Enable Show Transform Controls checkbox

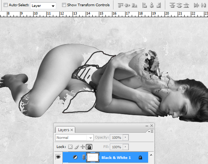pyautogui.click(x=64, y=5)
